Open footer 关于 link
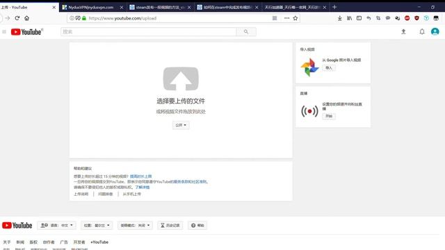 (7, 242)
